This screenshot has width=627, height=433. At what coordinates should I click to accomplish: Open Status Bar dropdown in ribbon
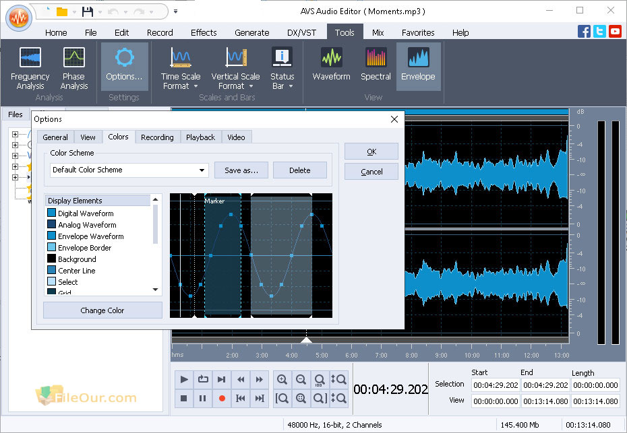[282, 68]
